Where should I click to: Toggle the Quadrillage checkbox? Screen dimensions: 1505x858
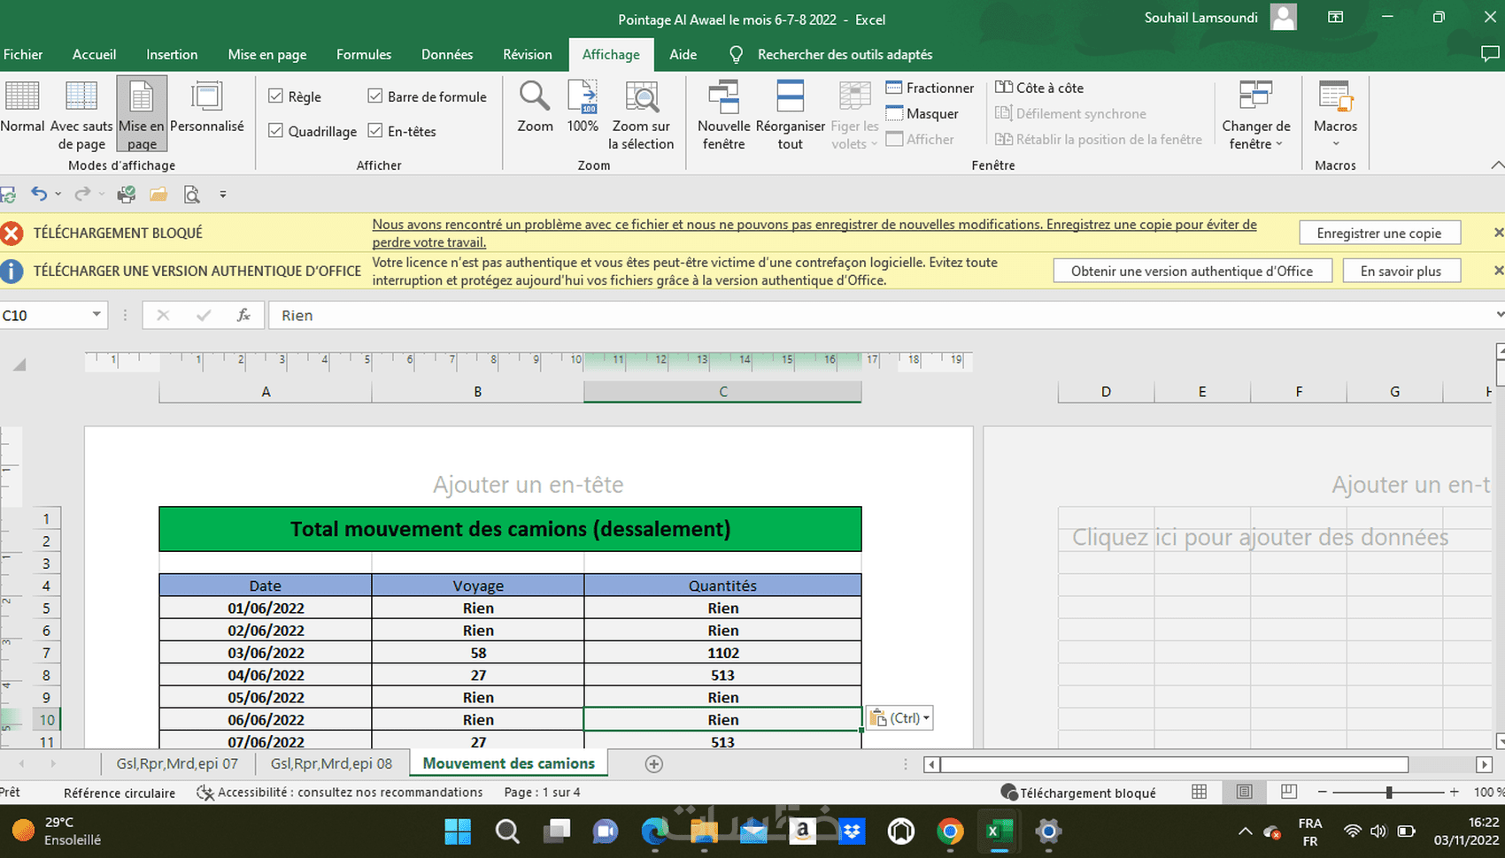point(276,131)
